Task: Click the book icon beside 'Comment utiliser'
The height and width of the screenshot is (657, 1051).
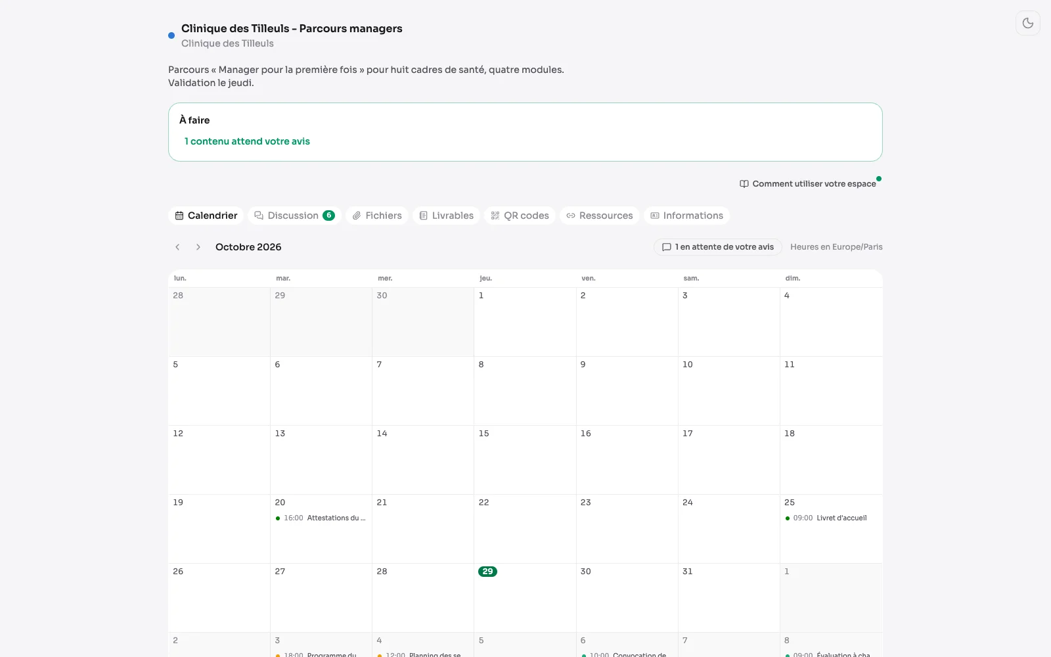Action: (x=744, y=184)
